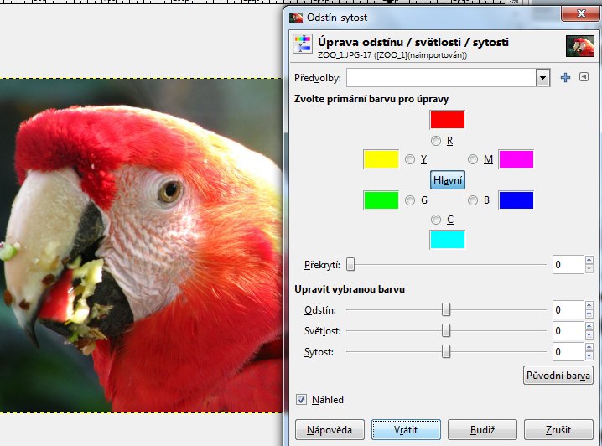Select the R red radio button
This screenshot has height=446, width=602.
435,141
